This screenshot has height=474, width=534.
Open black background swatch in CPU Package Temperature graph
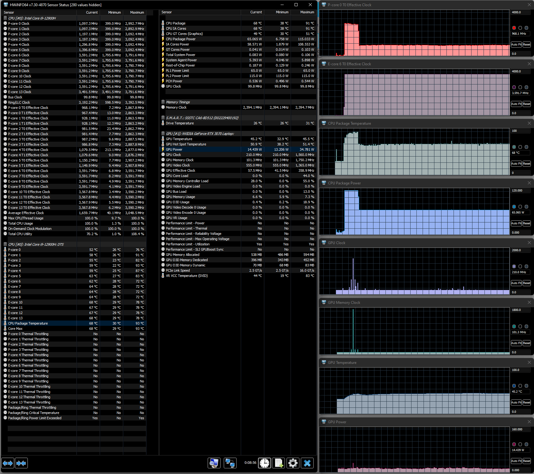pos(520,147)
